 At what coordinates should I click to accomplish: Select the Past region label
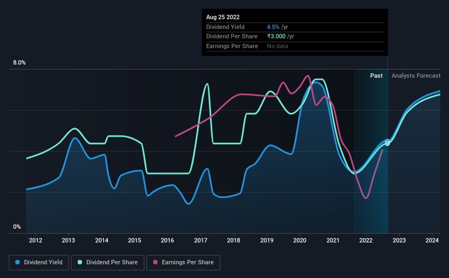tap(376, 76)
